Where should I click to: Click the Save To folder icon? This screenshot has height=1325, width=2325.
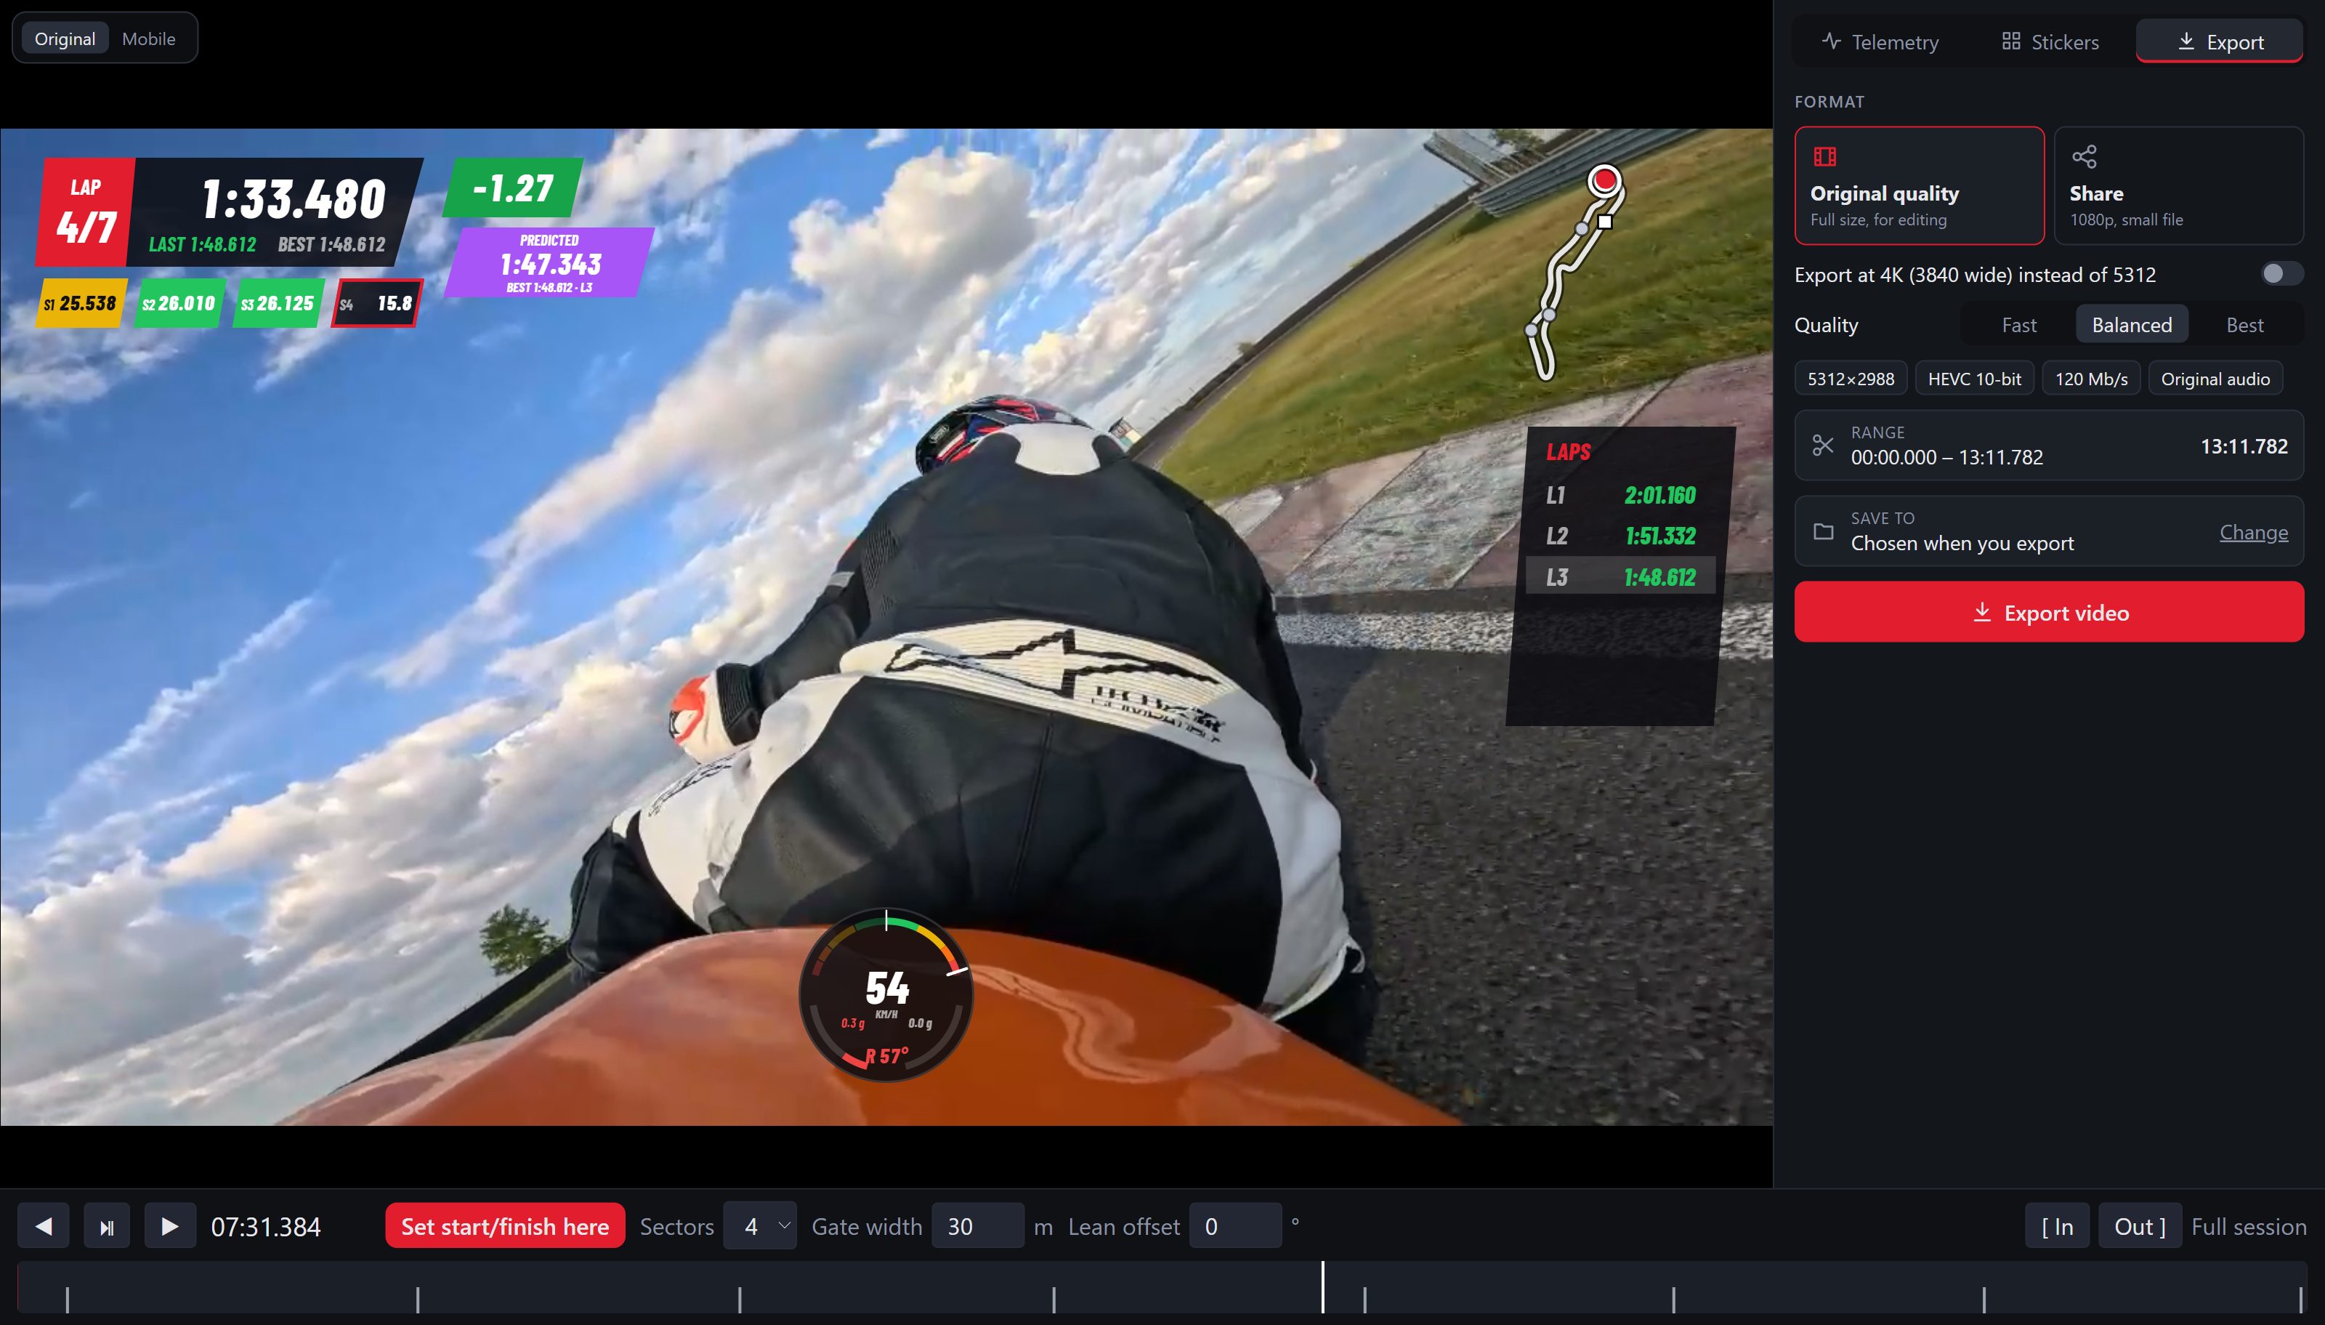[1823, 531]
